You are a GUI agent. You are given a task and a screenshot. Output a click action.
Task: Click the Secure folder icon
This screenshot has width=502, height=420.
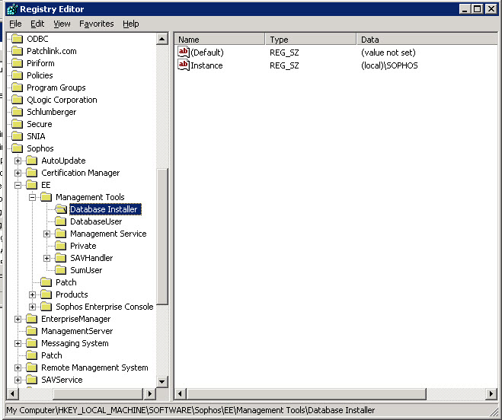pyautogui.click(x=17, y=124)
